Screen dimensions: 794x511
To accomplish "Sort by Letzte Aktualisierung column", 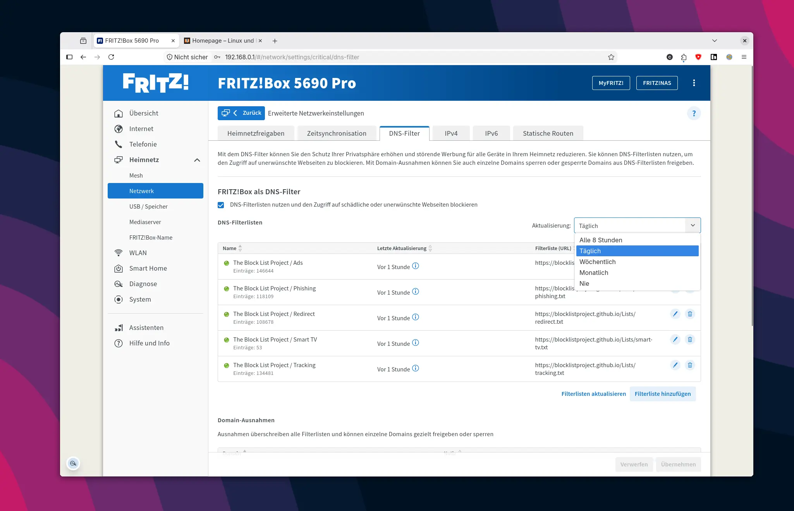I will pyautogui.click(x=404, y=248).
